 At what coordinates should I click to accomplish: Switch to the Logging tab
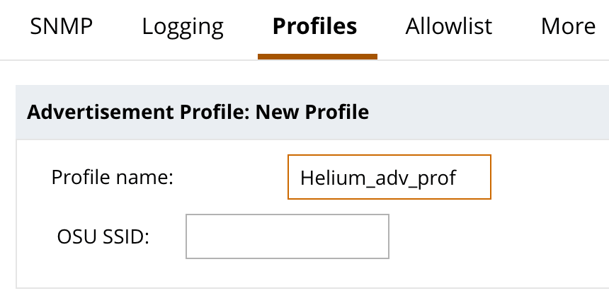point(183,27)
